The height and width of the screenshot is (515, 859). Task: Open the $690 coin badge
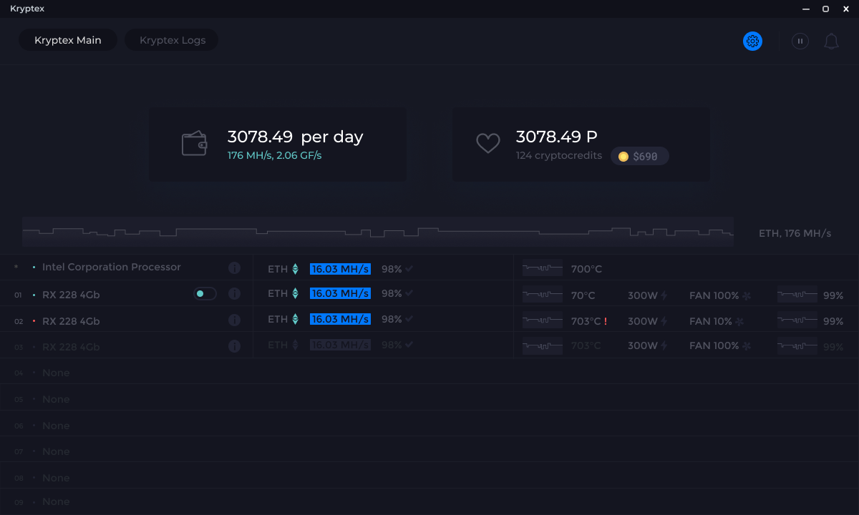639,156
